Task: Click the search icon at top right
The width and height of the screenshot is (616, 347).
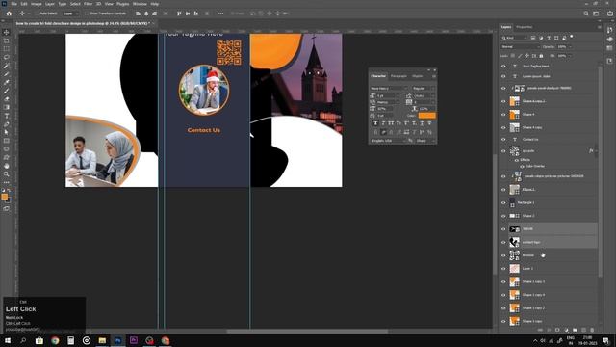Action: (x=586, y=13)
